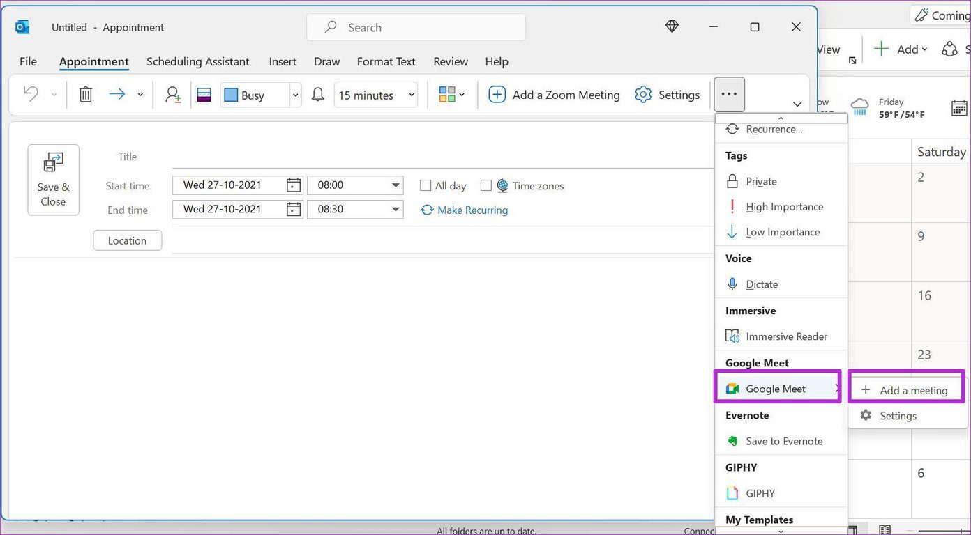Click the Zoom Settings button in ribbon

667,95
